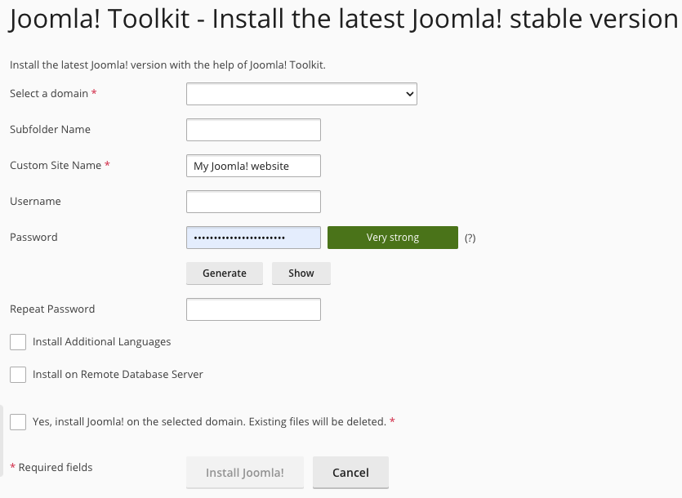The width and height of the screenshot is (682, 498).
Task: Click the Existing files will be deleted label
Action: [318, 422]
